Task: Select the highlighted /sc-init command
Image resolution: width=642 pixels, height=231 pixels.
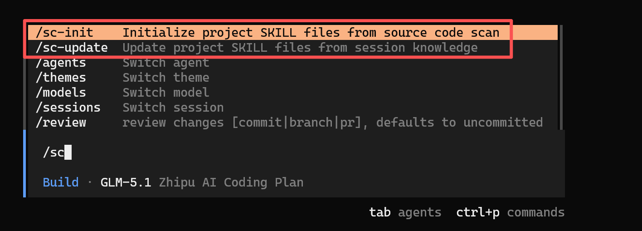Action: coord(292,33)
